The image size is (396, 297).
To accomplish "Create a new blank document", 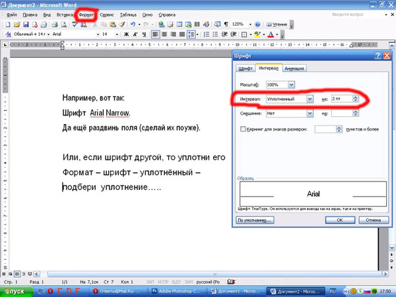I will (8, 24).
